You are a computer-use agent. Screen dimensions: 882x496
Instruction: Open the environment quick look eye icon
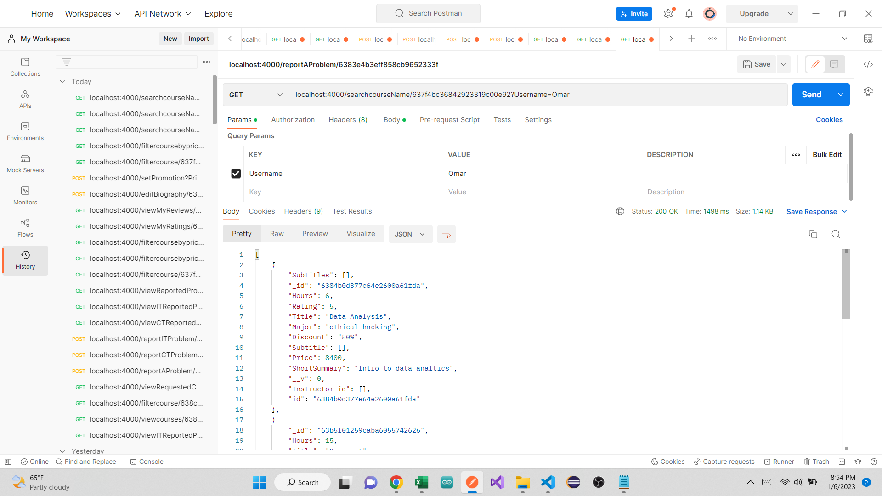[x=868, y=39]
